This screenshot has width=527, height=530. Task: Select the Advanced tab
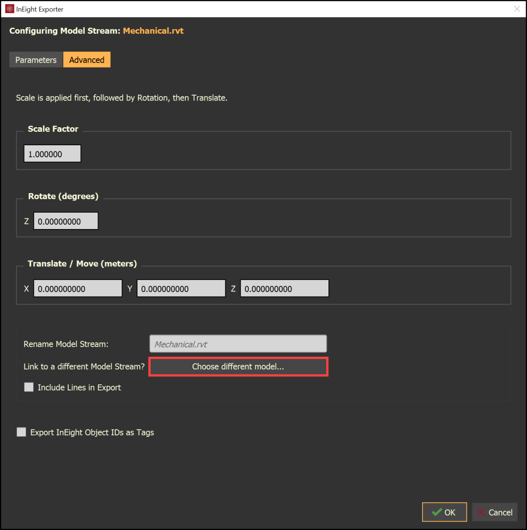tap(87, 60)
